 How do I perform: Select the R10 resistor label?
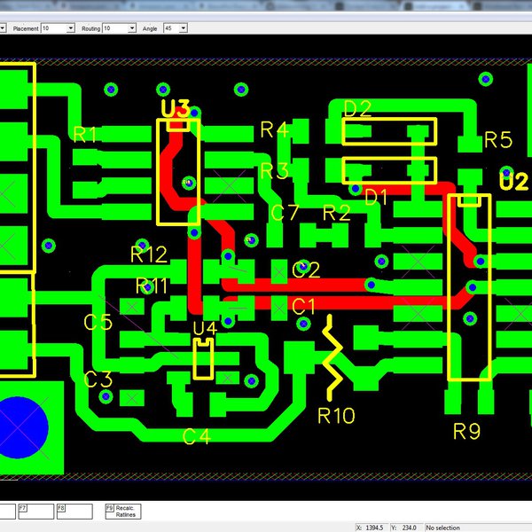click(336, 415)
